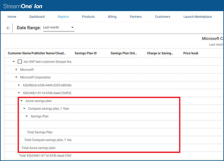The height and width of the screenshot is (161, 224).
Task: Collapse the Azure savings plan row
Action: (x=22, y=101)
